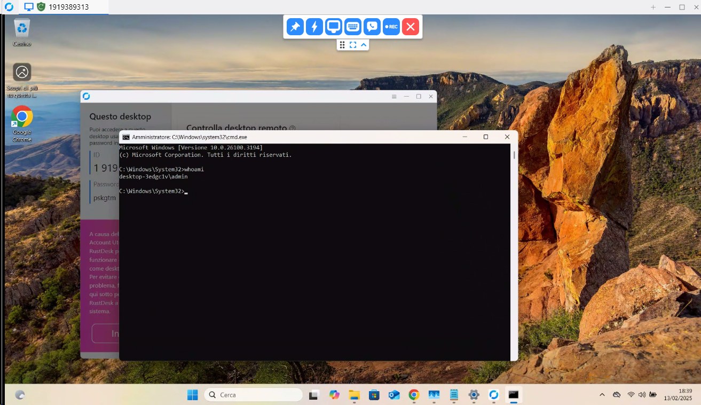Viewport: 701px width, 405px height.
Task: Open clock and date 18:39 13/02/2025
Action: click(678, 395)
